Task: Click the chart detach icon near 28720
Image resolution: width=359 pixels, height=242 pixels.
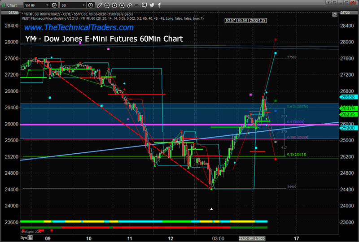Action: (335, 14)
